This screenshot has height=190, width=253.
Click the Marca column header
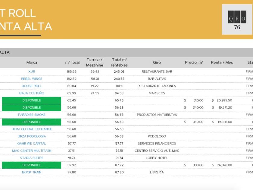point(32,62)
